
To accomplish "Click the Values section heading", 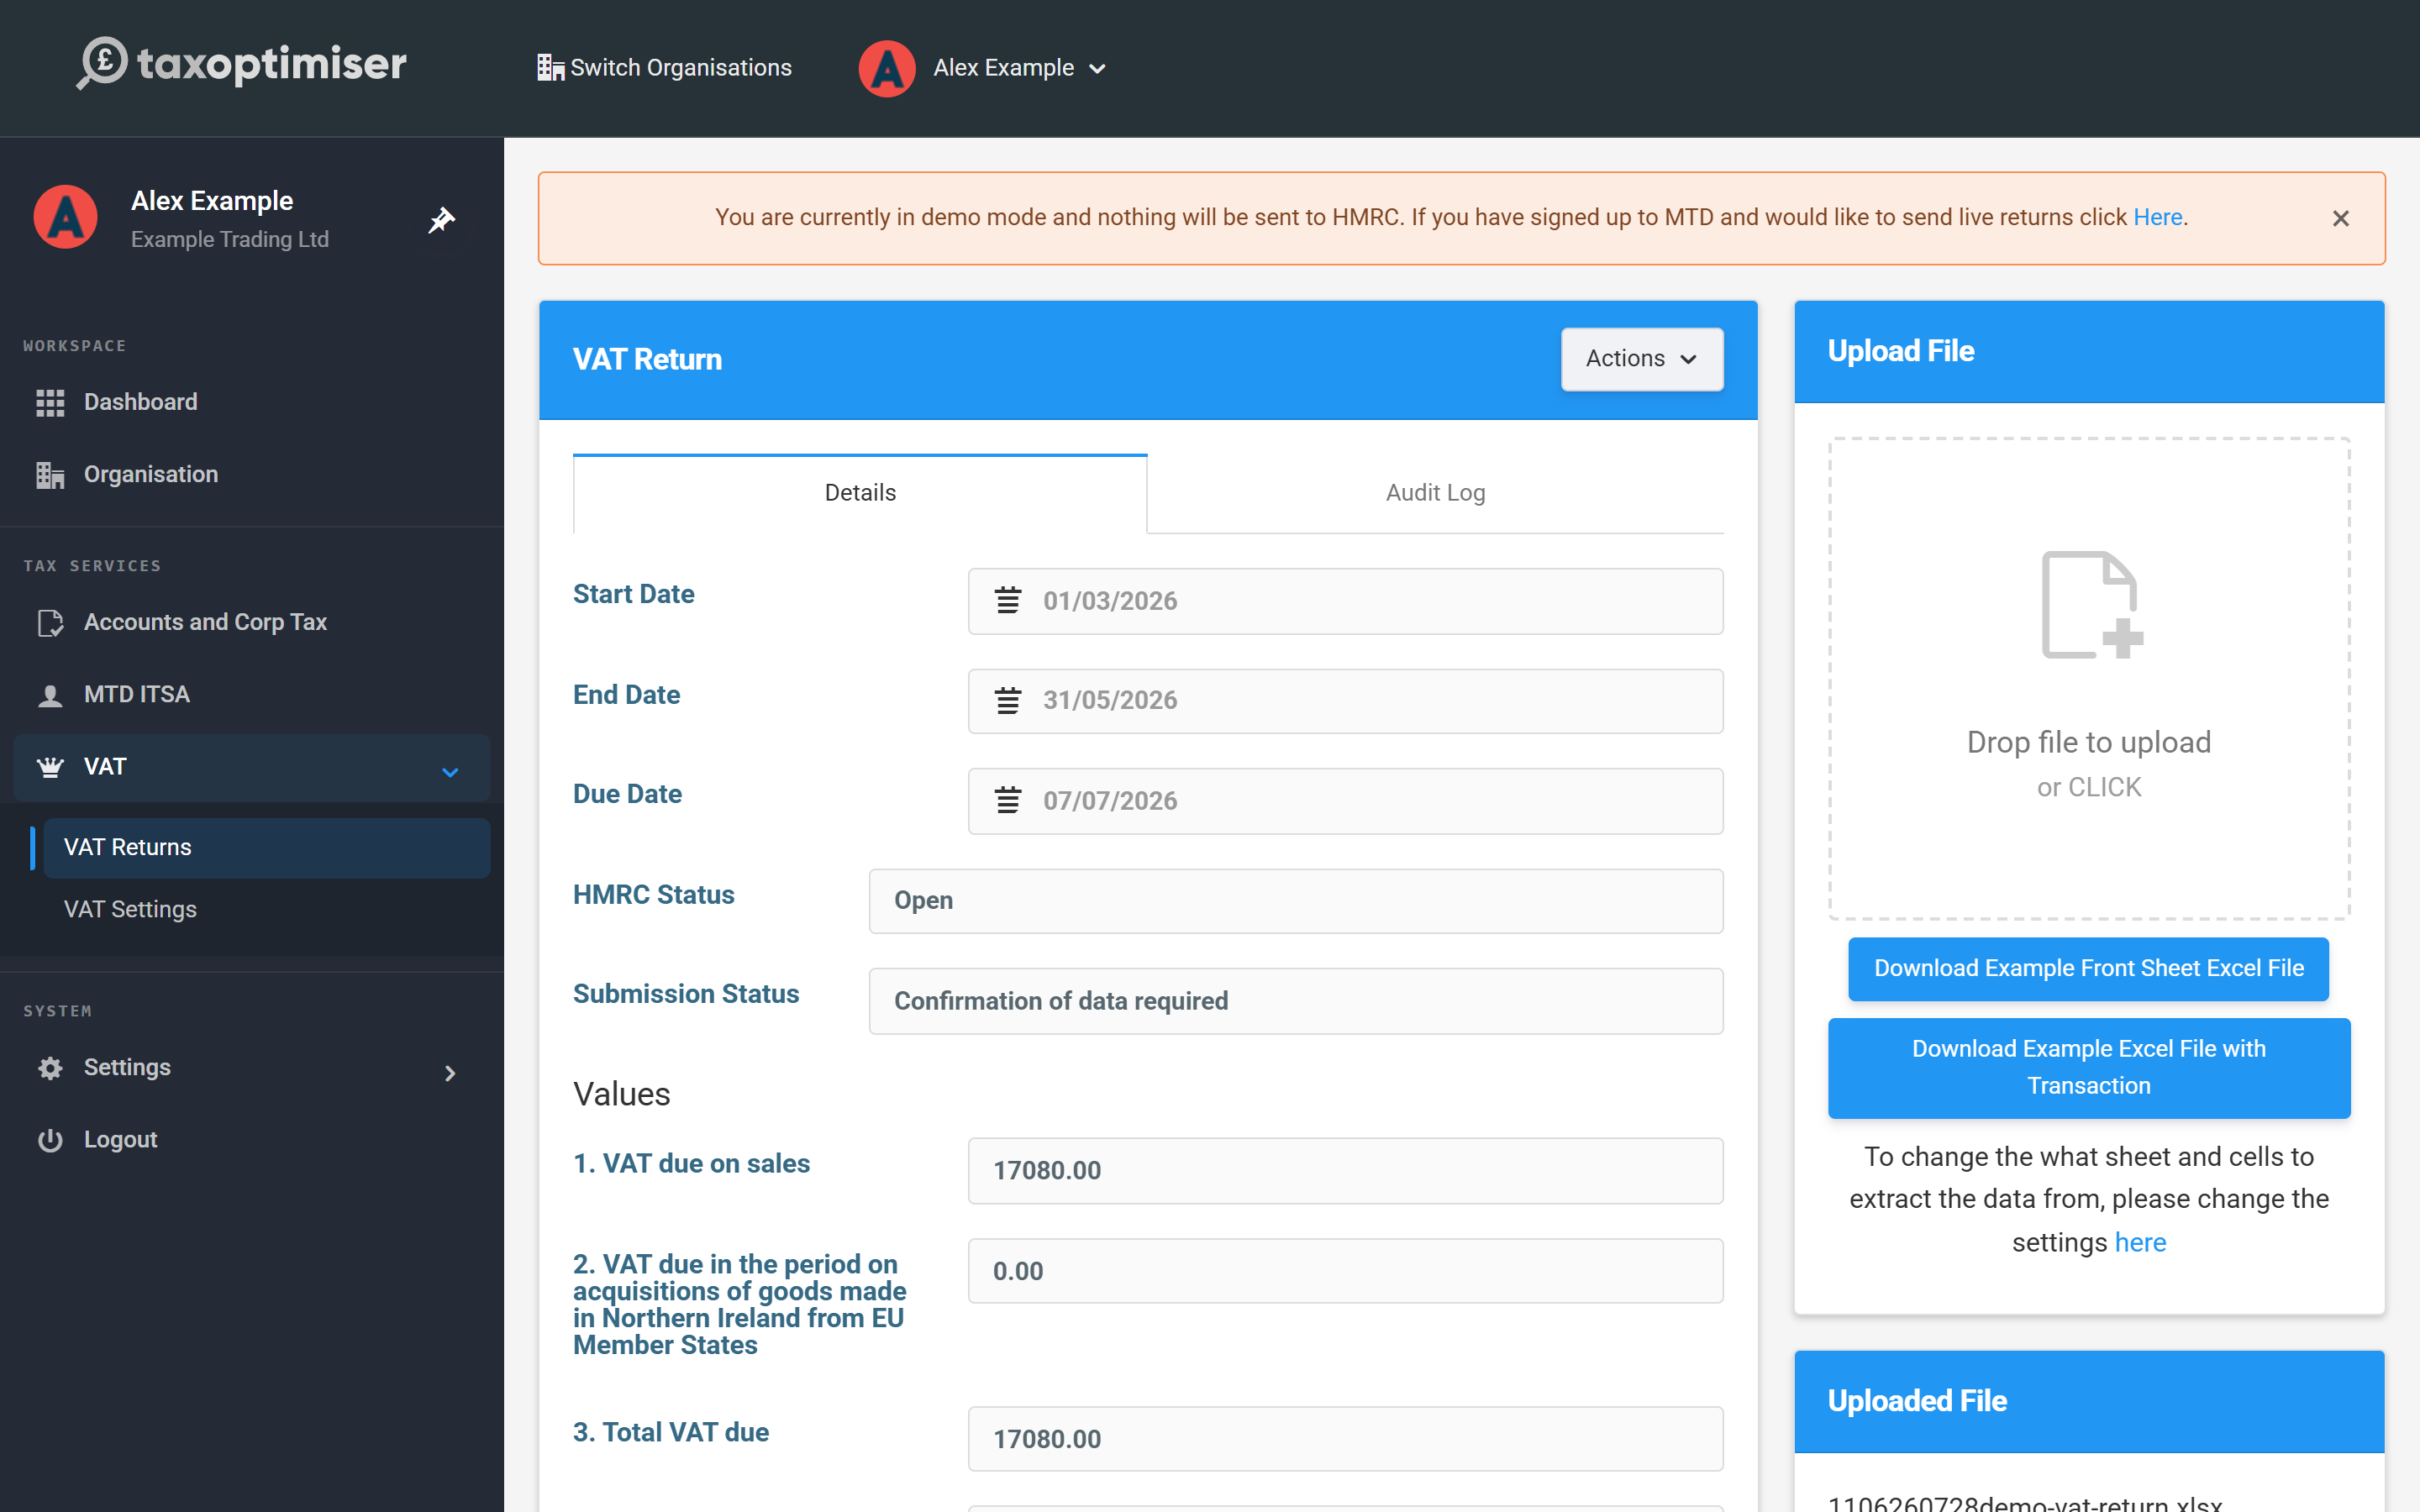I will (x=621, y=1094).
